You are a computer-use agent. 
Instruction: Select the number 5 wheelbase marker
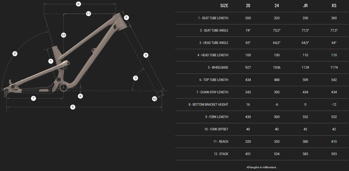73,107
